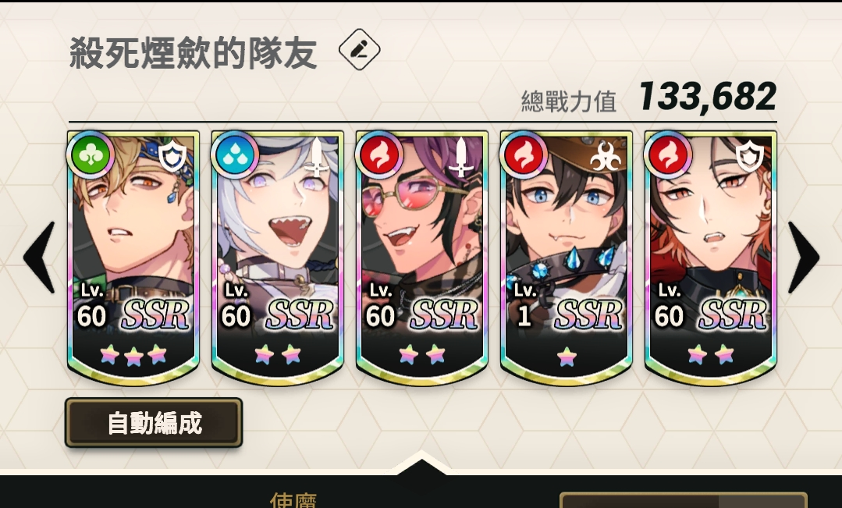842x508 pixels.
Task: Select the white-haired SSR character card
Action: pyautogui.click(x=278, y=258)
